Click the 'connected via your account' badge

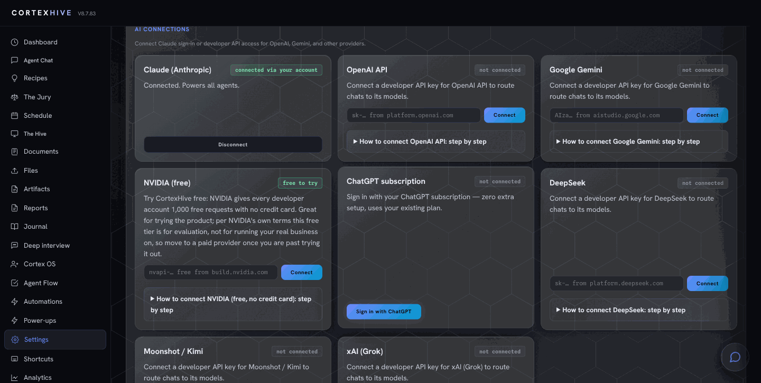[x=276, y=70]
